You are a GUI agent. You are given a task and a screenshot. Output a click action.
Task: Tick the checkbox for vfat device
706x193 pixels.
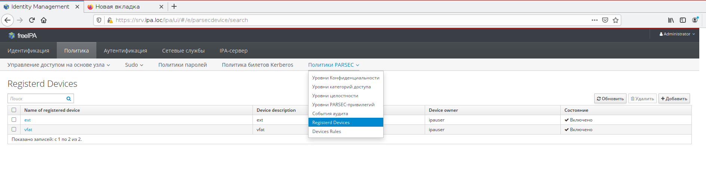click(x=14, y=129)
